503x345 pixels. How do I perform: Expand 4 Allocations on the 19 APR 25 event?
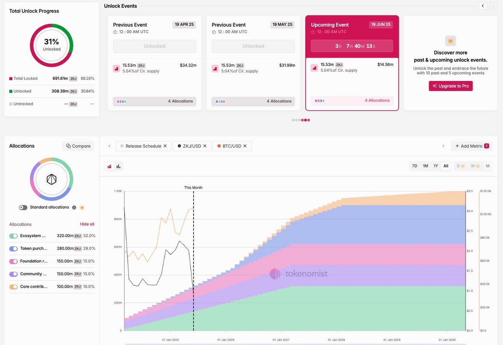tap(155, 101)
